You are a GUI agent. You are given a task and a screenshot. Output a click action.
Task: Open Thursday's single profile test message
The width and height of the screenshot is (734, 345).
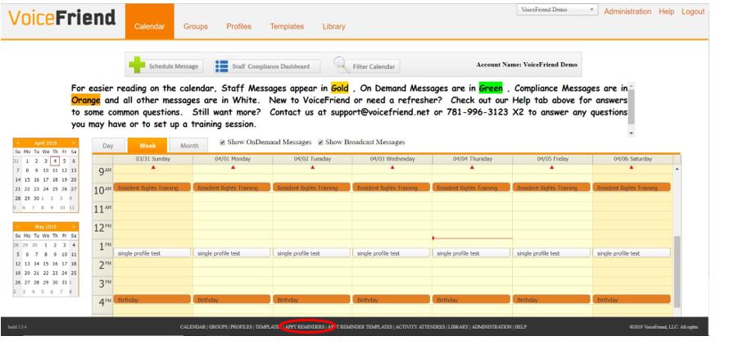click(471, 253)
